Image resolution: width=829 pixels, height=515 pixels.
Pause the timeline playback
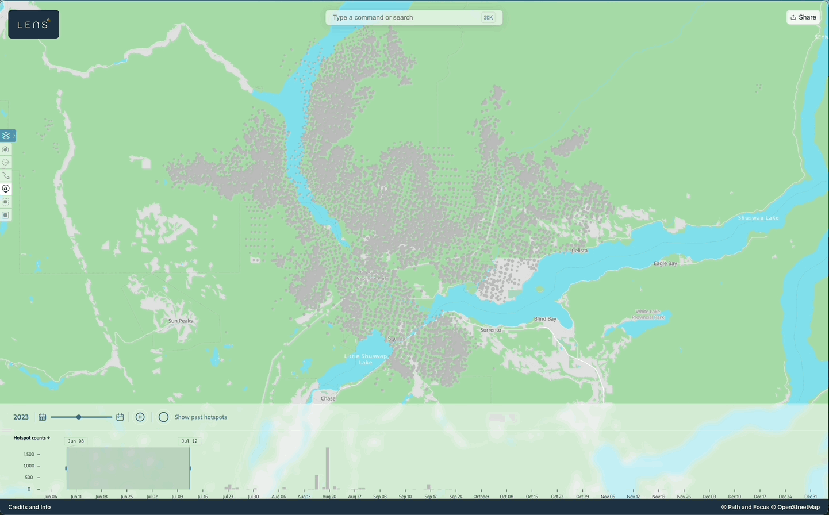(140, 417)
